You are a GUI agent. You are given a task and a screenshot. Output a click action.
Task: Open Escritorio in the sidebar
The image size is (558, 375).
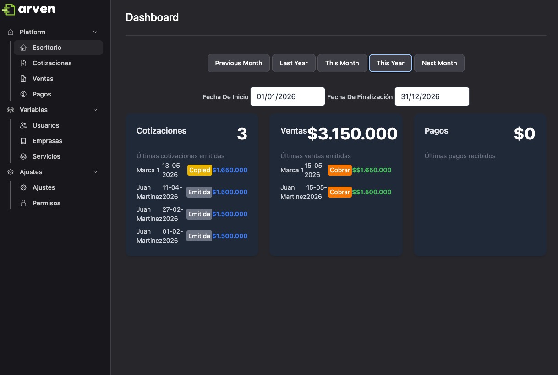(x=58, y=48)
